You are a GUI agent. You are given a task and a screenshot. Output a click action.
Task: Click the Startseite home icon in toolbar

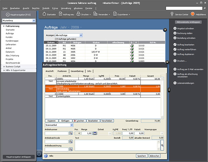click(x=45, y=15)
